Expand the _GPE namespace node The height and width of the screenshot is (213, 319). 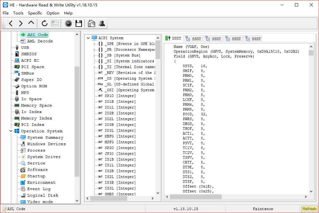pyautogui.click(x=94, y=44)
